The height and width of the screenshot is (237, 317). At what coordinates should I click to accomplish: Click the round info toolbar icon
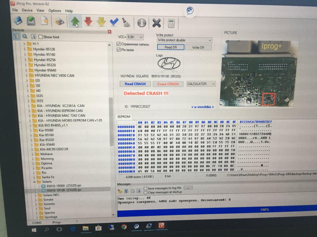tap(142, 23)
